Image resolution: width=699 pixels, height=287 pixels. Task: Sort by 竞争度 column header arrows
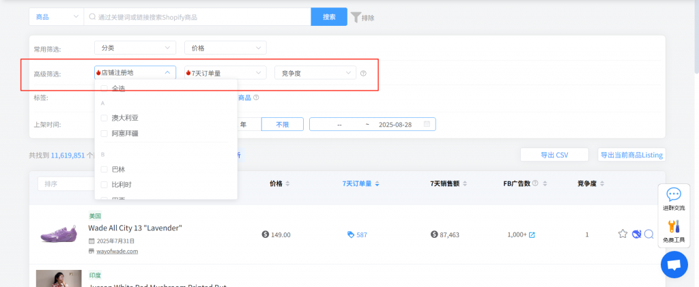point(602,184)
